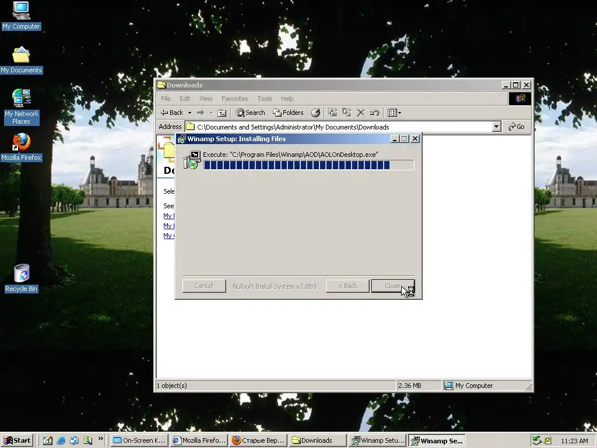The width and height of the screenshot is (597, 448).
Task: Click the 2.36 MB status bar entry
Action: point(410,386)
